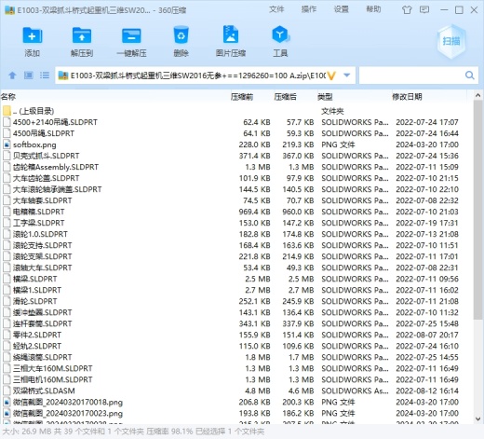Sort by 压缩前 column header
The height and width of the screenshot is (439, 484).
(x=242, y=97)
